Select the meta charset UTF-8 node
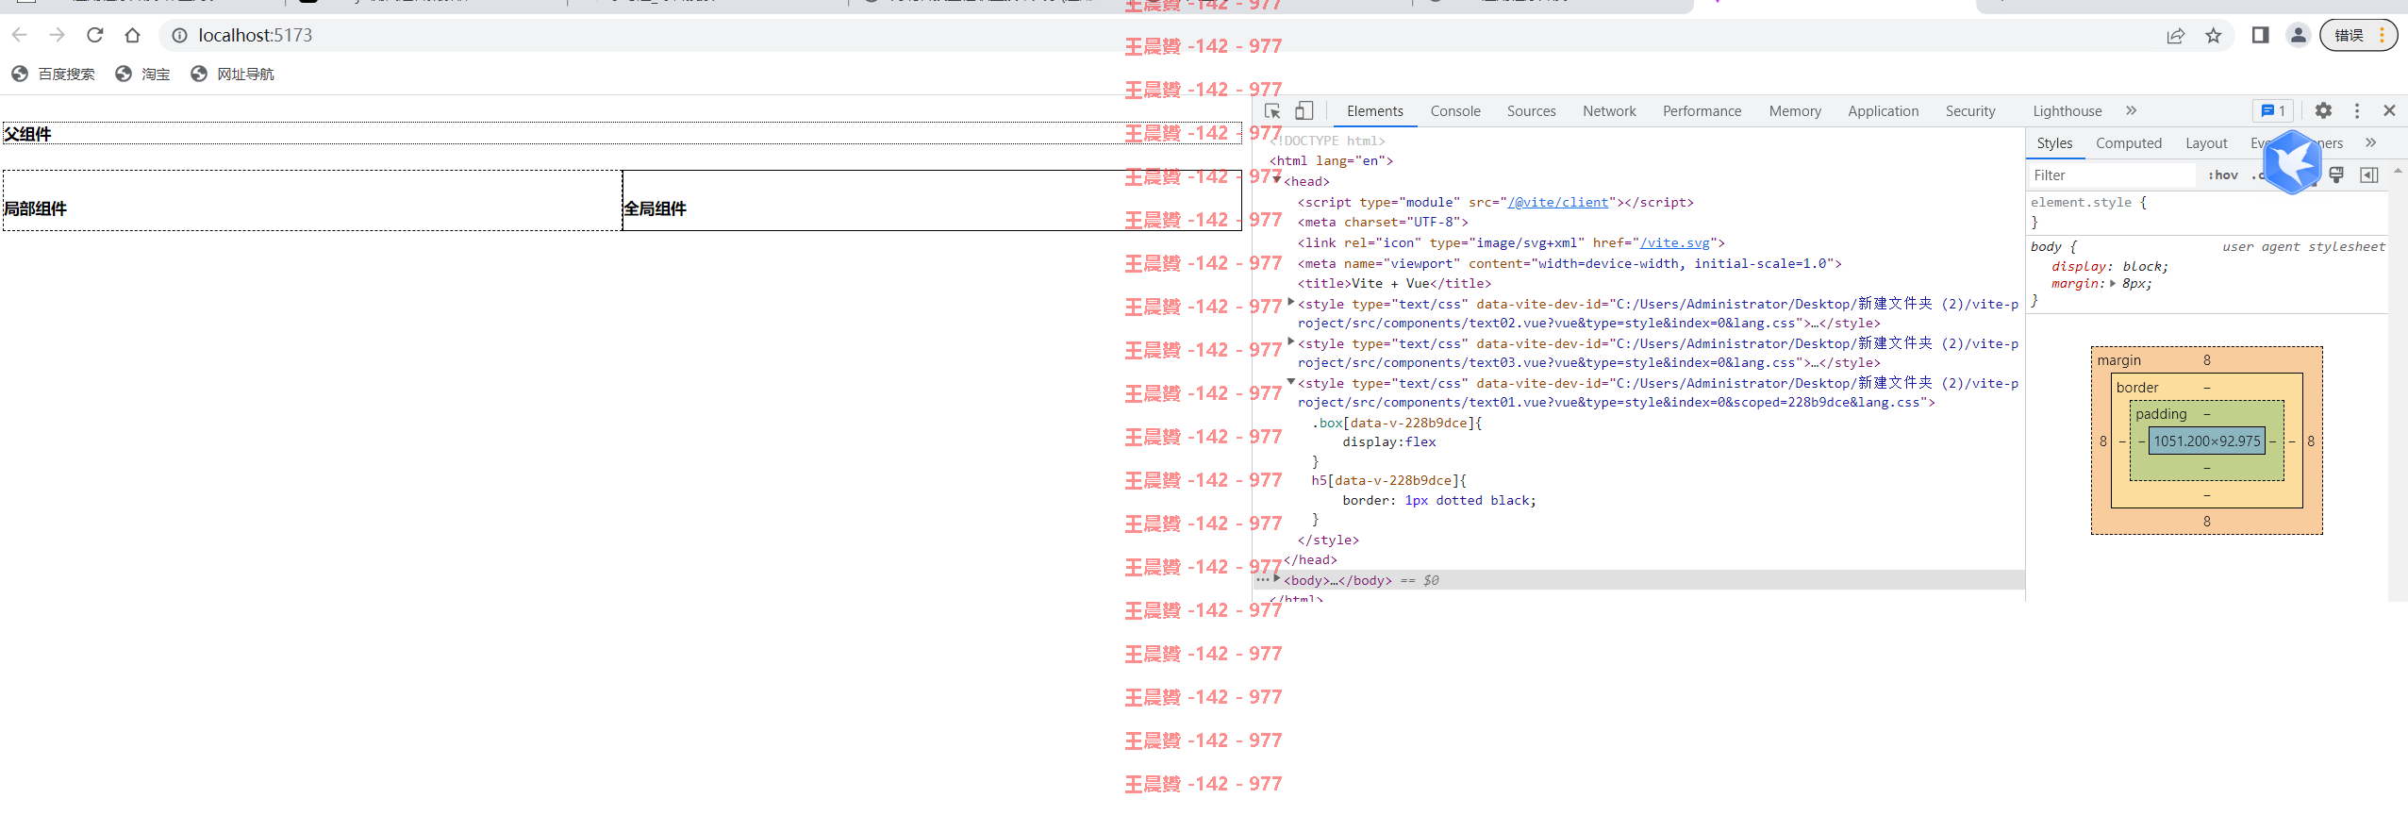2408x815 pixels. click(1383, 222)
